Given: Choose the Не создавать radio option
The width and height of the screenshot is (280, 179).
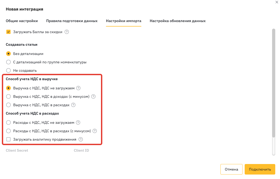Looking at the screenshot, I should pyautogui.click(x=8, y=70).
